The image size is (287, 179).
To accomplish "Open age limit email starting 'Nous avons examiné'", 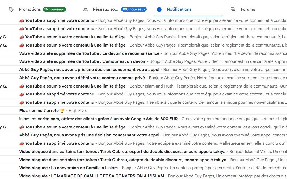I will point(143,127).
